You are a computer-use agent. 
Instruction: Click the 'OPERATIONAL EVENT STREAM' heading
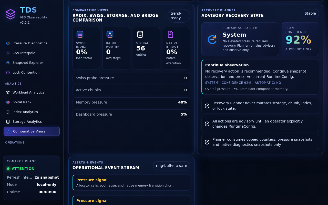click(x=106, y=168)
